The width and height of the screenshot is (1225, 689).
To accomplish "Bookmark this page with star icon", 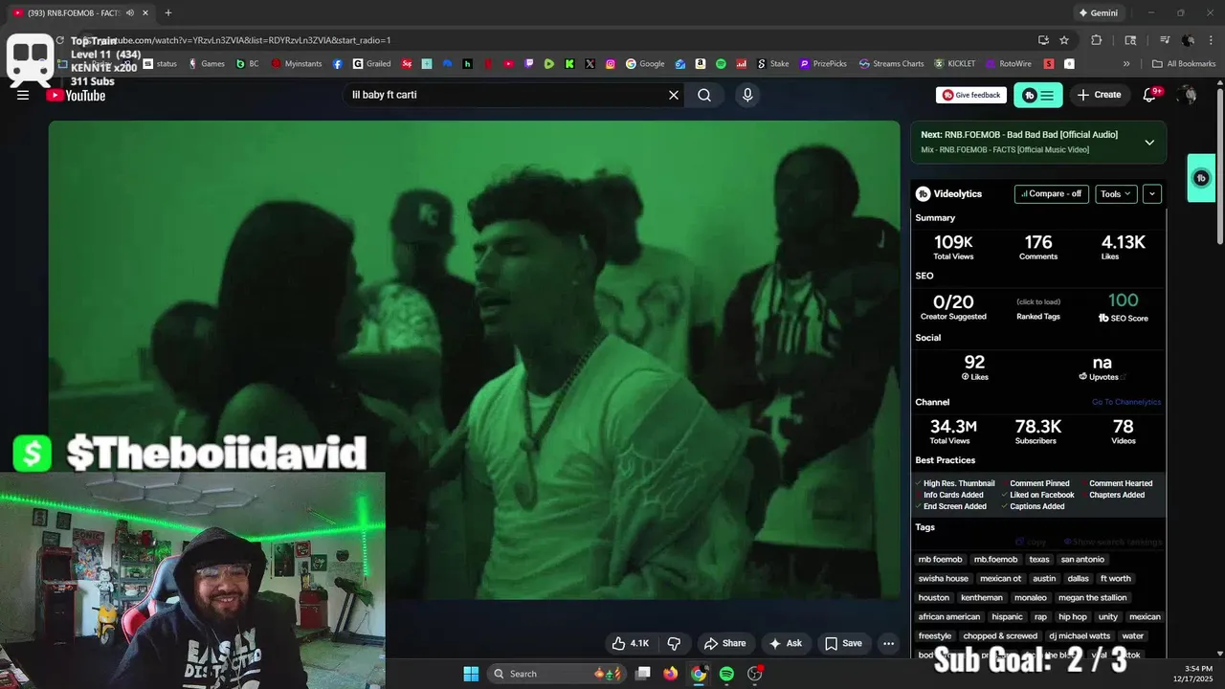I will click(x=1064, y=40).
